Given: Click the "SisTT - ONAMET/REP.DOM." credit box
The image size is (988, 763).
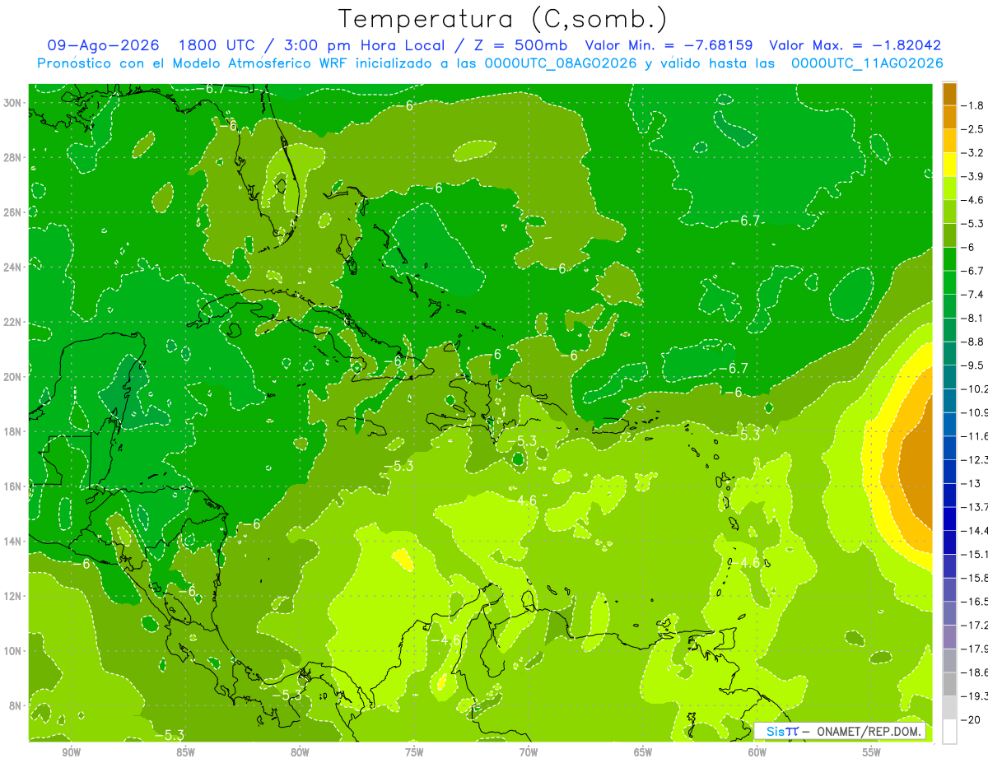Looking at the screenshot, I should click(x=840, y=731).
